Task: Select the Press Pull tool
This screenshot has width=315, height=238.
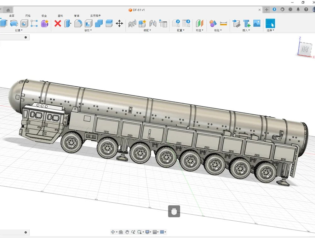Action: tap(68, 24)
